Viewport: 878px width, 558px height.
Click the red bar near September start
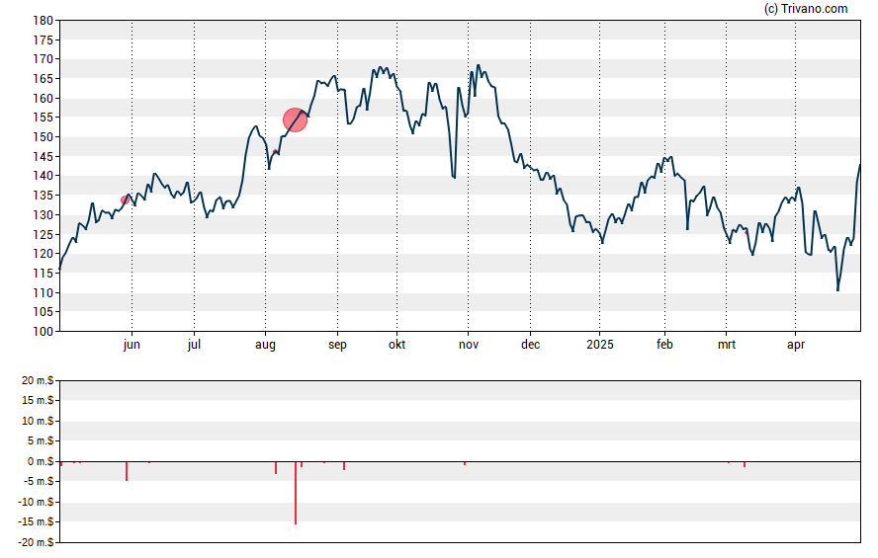(344, 466)
